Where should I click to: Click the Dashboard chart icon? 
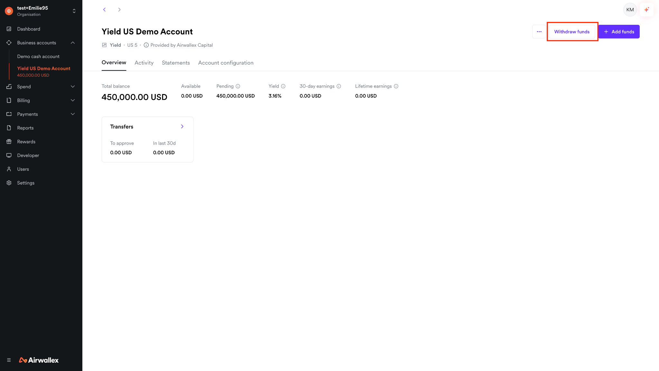9,29
